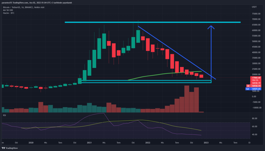Click the blue 'Sat' price tag

coord(248,89)
